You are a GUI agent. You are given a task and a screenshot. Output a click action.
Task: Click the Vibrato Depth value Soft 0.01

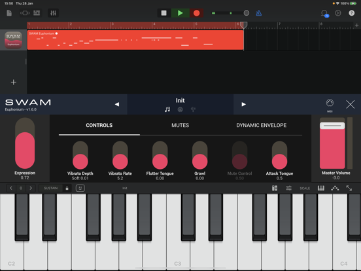pos(80,178)
